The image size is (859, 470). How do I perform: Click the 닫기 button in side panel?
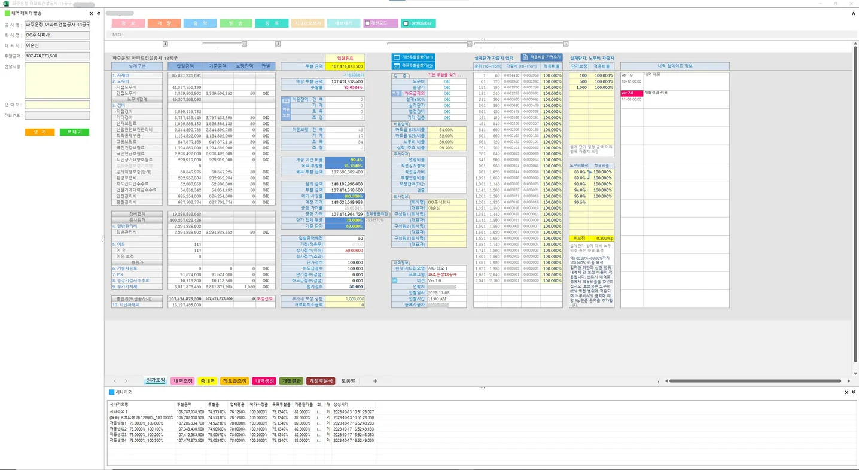[39, 132]
